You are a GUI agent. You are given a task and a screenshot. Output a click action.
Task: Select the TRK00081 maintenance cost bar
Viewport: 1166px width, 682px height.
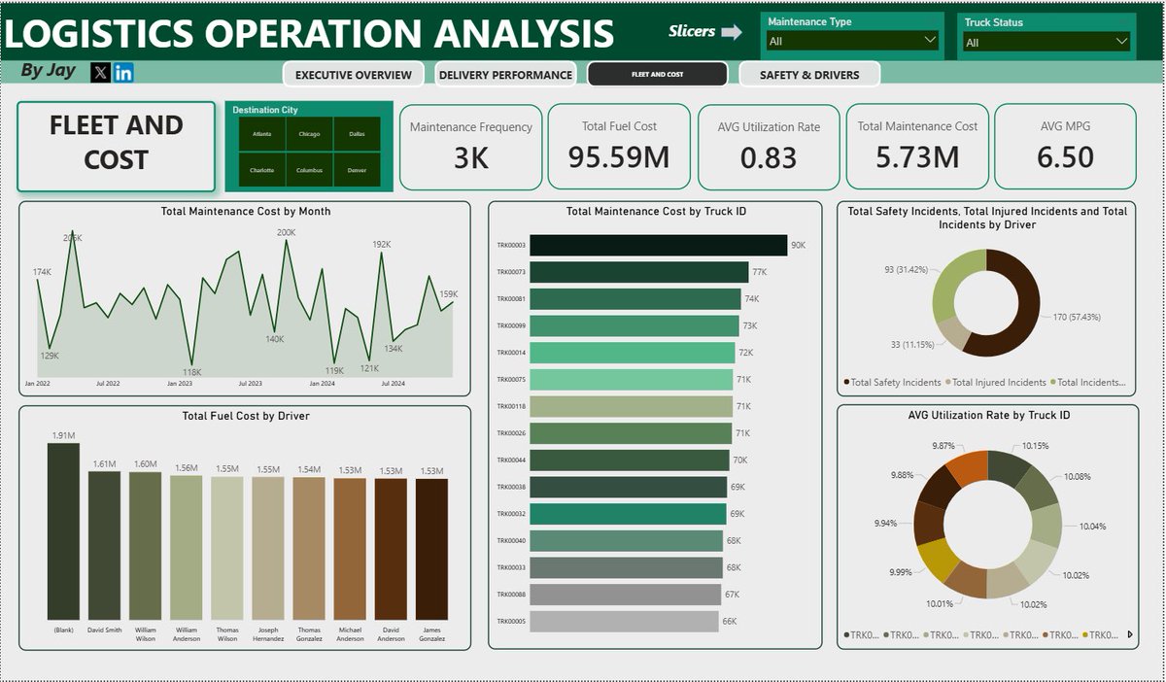[x=635, y=299]
